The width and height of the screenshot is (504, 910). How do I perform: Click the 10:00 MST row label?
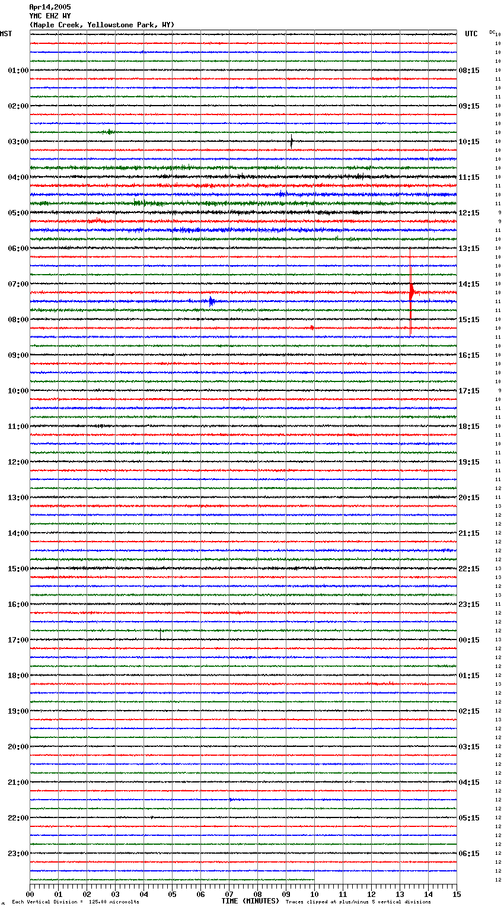tap(18, 391)
